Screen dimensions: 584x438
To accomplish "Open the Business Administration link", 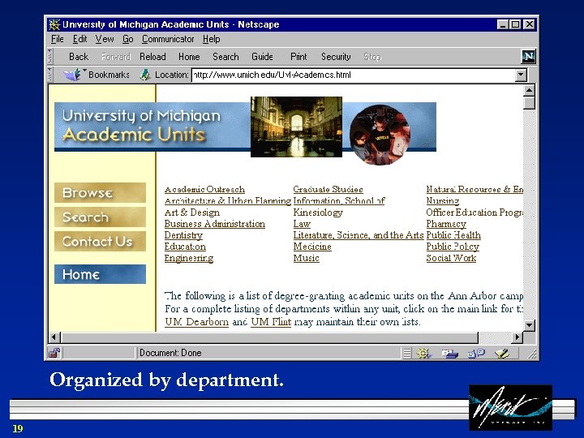I will coord(215,224).
